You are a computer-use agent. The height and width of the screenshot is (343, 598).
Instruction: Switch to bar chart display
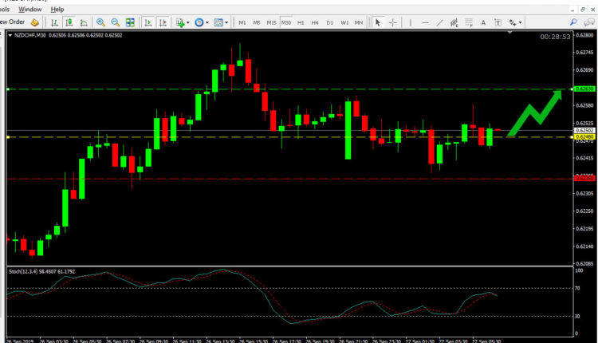(x=54, y=22)
